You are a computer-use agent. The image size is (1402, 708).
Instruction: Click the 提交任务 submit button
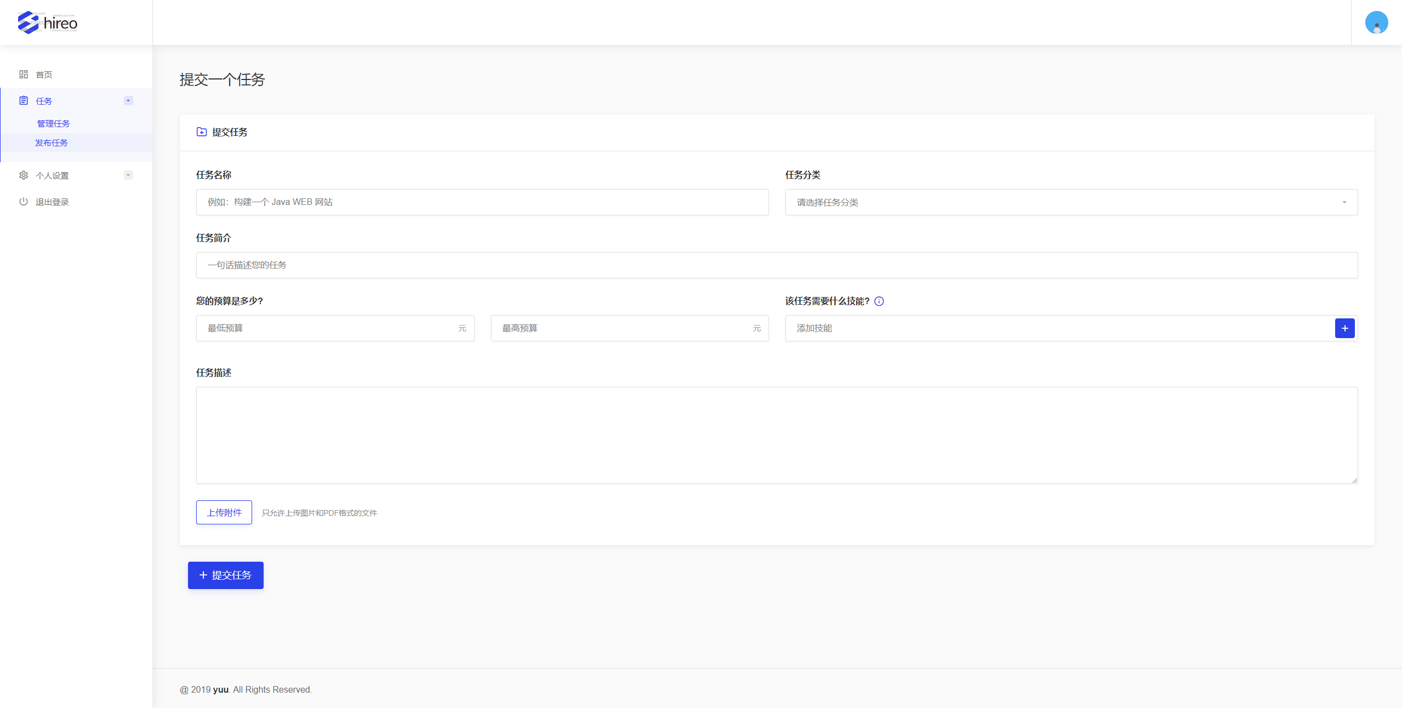225,575
